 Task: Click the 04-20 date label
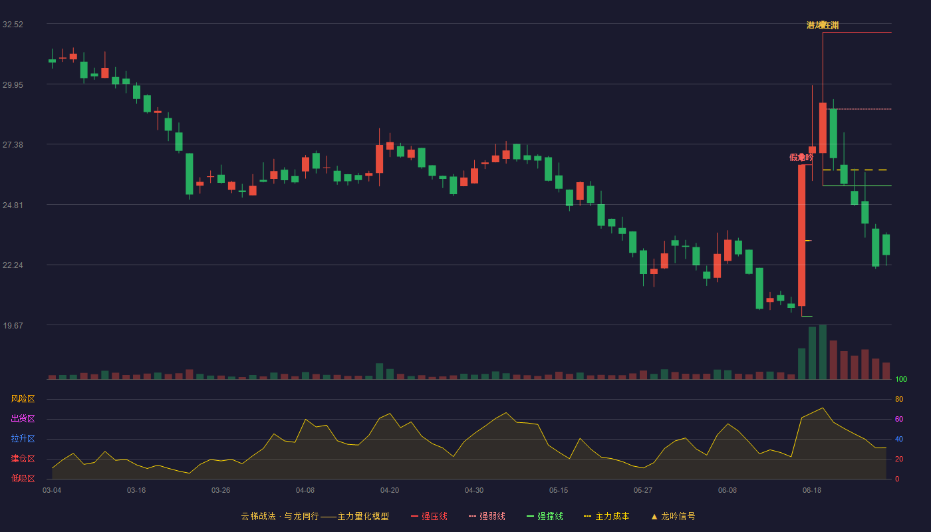(390, 490)
